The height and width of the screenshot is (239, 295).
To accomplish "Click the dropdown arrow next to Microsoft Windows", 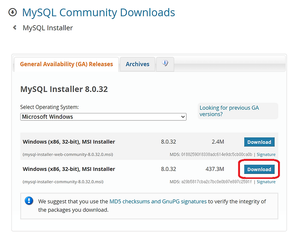I will pyautogui.click(x=183, y=117).
